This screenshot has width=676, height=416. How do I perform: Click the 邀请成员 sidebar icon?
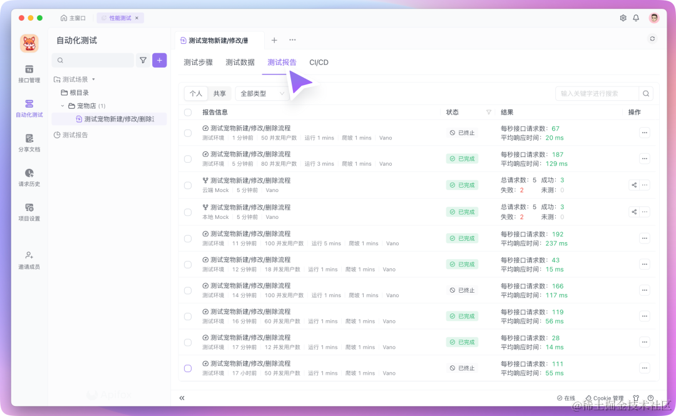(x=29, y=260)
